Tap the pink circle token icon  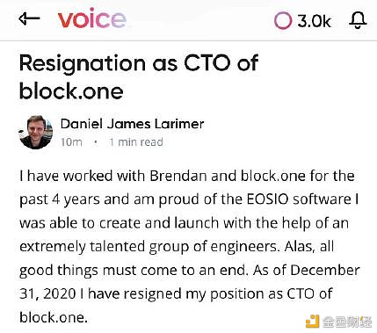tap(283, 20)
